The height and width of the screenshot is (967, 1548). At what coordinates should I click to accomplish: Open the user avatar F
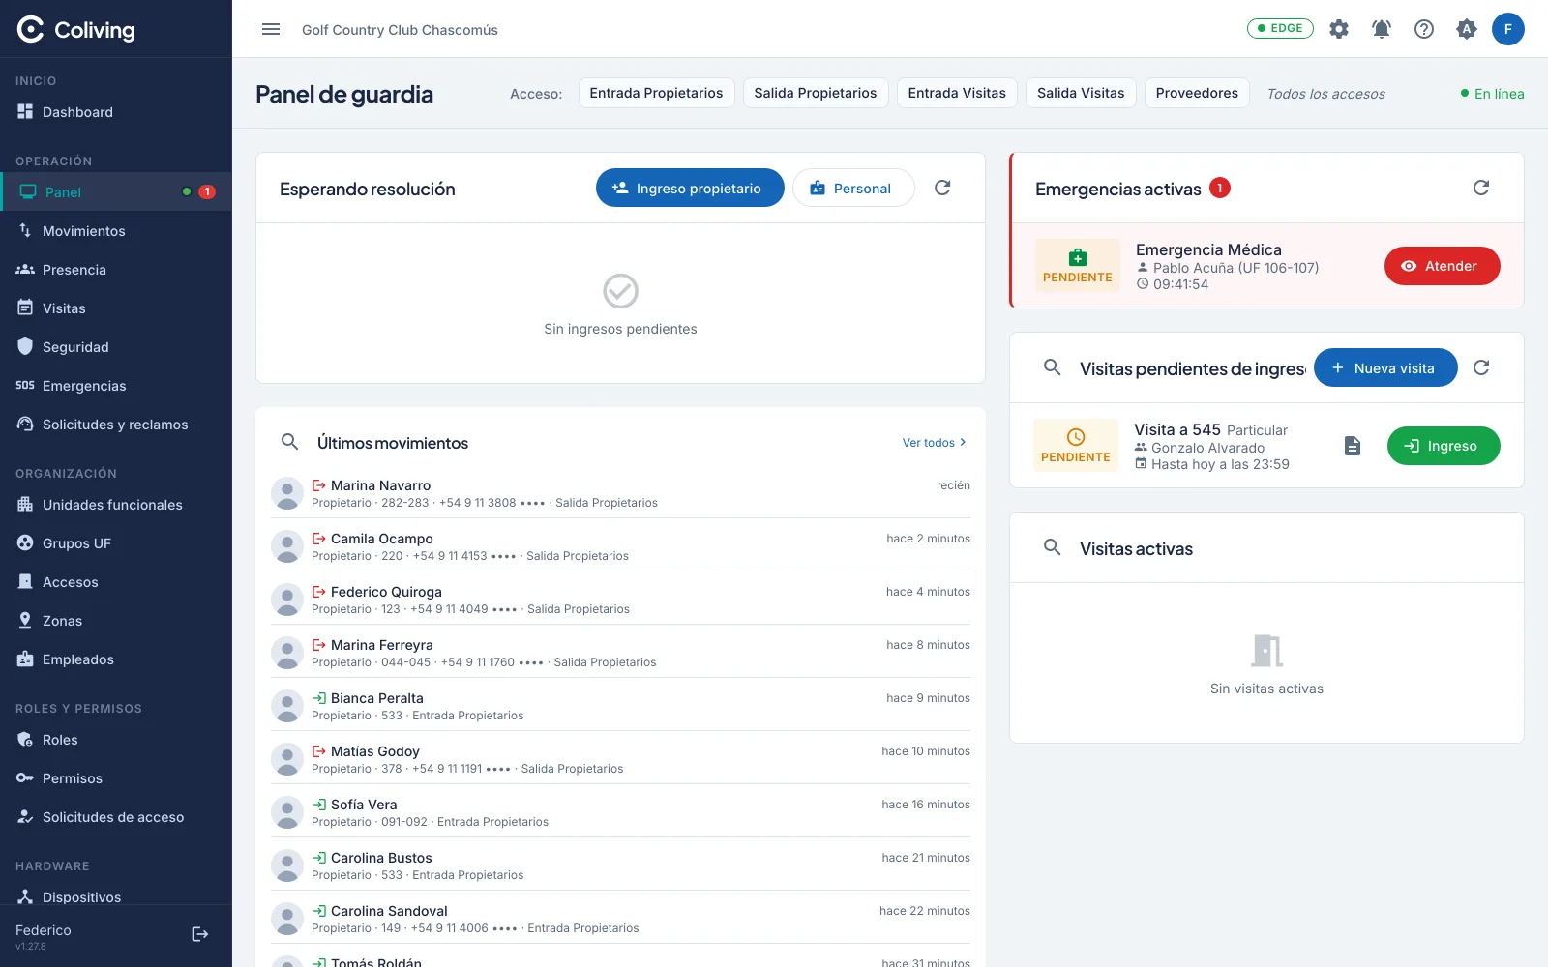(x=1507, y=29)
